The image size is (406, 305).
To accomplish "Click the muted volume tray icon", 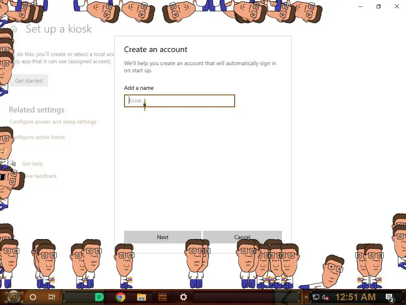I will pos(325,297).
